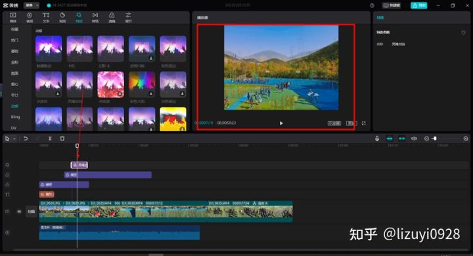Select the DV effects category
Screen dimensions: 473x256
[14, 128]
